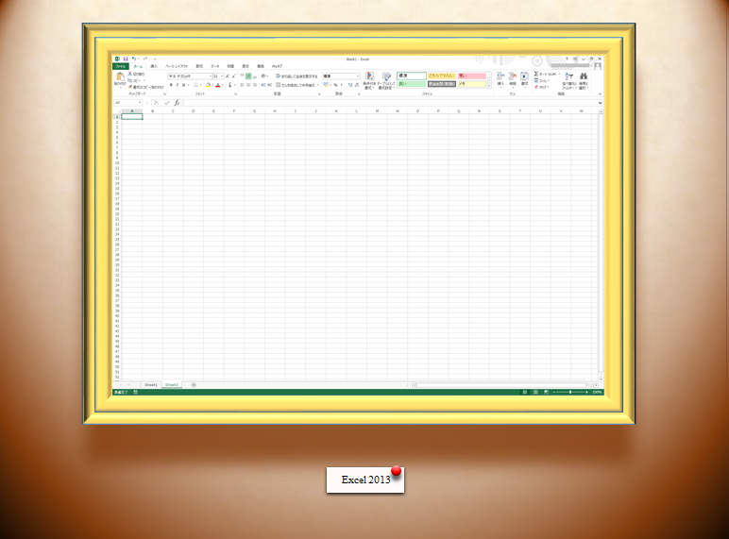Viewport: 729px width, 539px height.
Task: Click the Clear eraser icon
Action: tap(536, 87)
